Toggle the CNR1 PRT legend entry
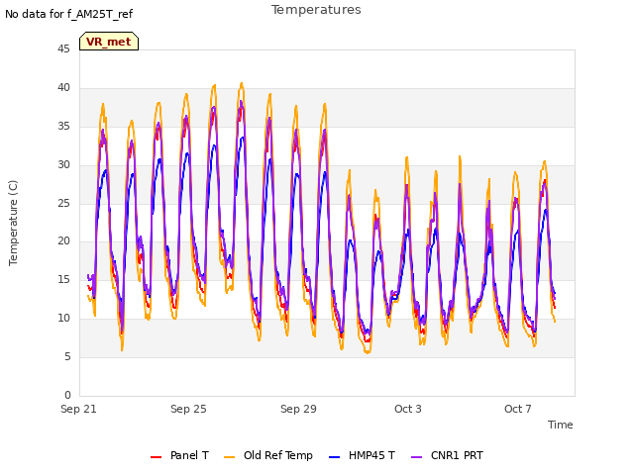 pos(447,455)
